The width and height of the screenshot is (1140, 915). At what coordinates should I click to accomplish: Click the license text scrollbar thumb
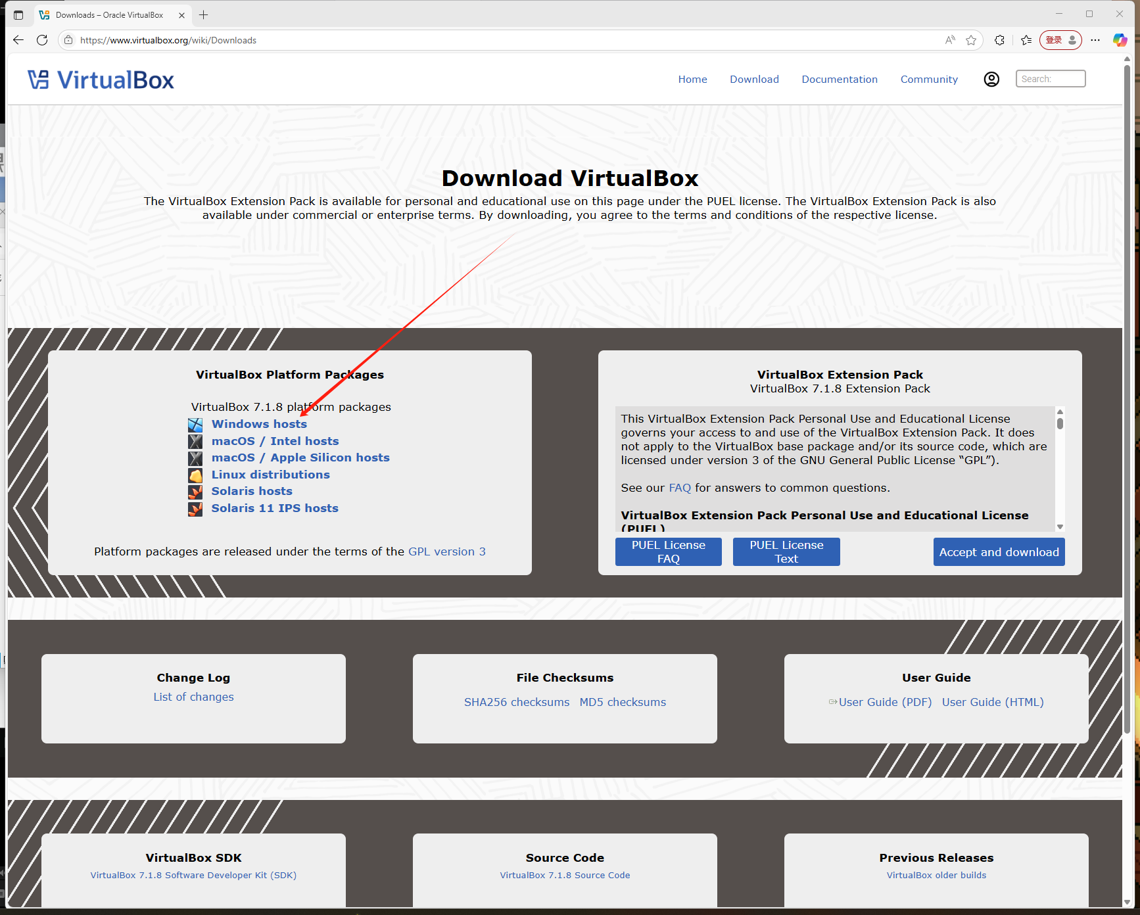1060,423
